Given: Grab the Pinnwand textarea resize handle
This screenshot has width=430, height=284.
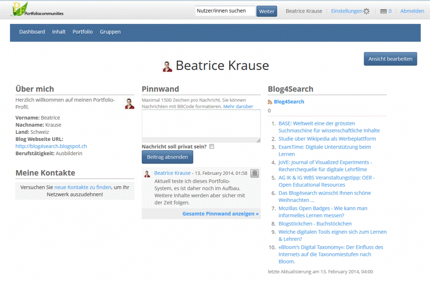Looking at the screenshot, I should pos(258,140).
